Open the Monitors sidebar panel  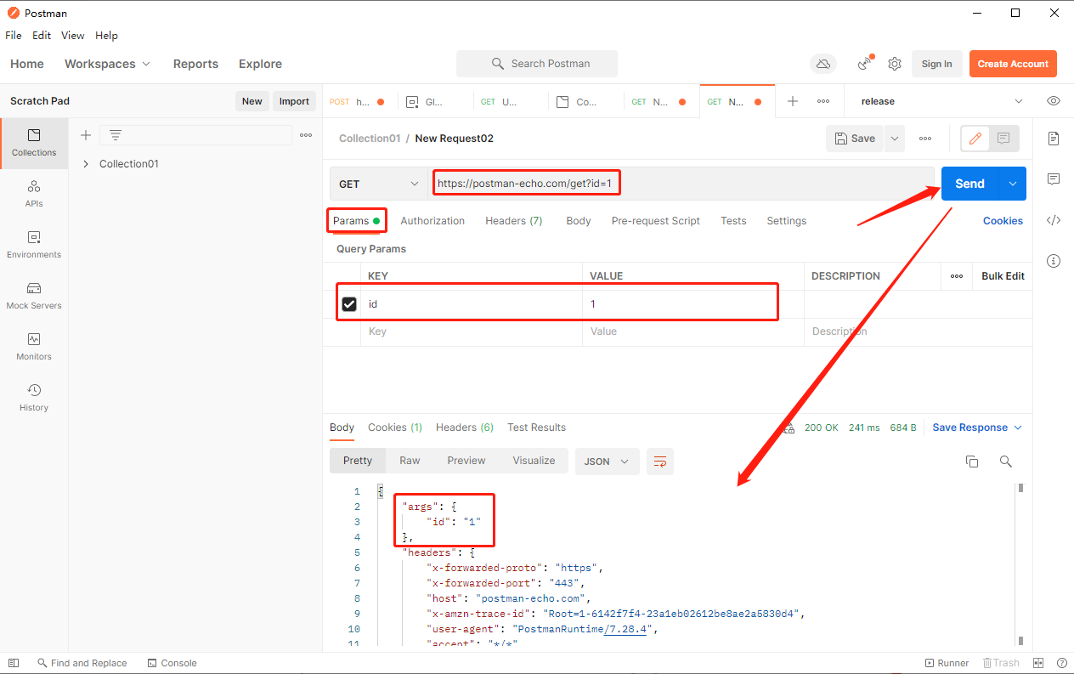[x=34, y=347]
